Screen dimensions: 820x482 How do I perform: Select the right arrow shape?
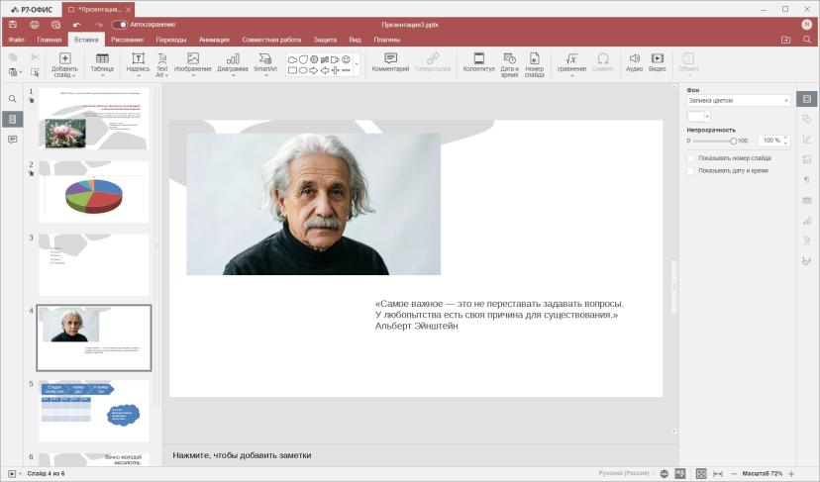[x=314, y=70]
